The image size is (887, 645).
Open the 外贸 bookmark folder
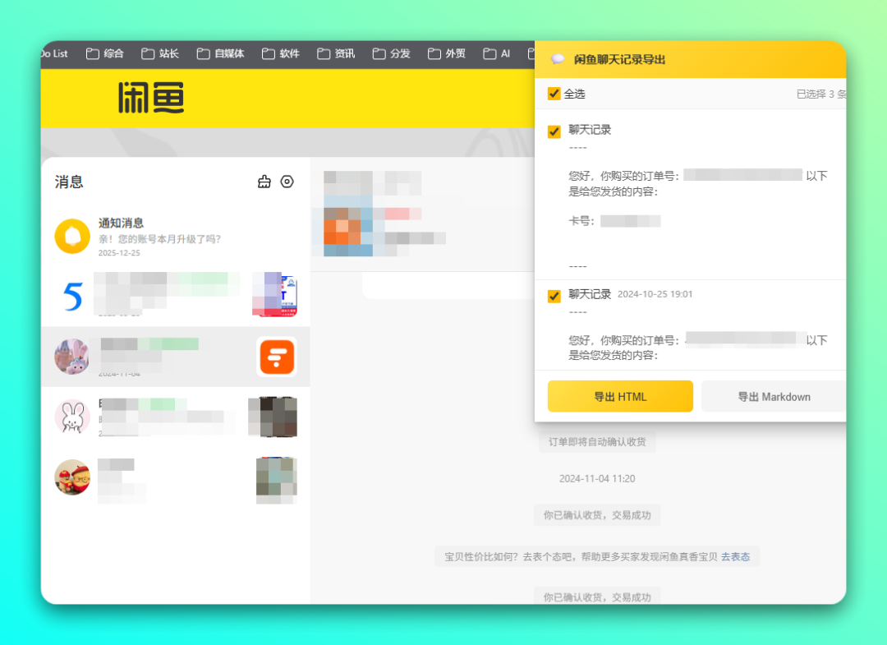click(447, 54)
